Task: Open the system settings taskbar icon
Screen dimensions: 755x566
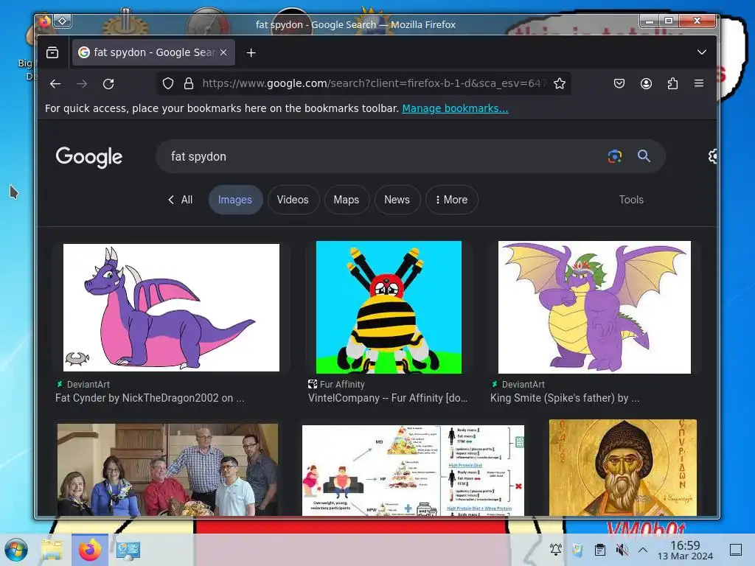Action: 128,550
